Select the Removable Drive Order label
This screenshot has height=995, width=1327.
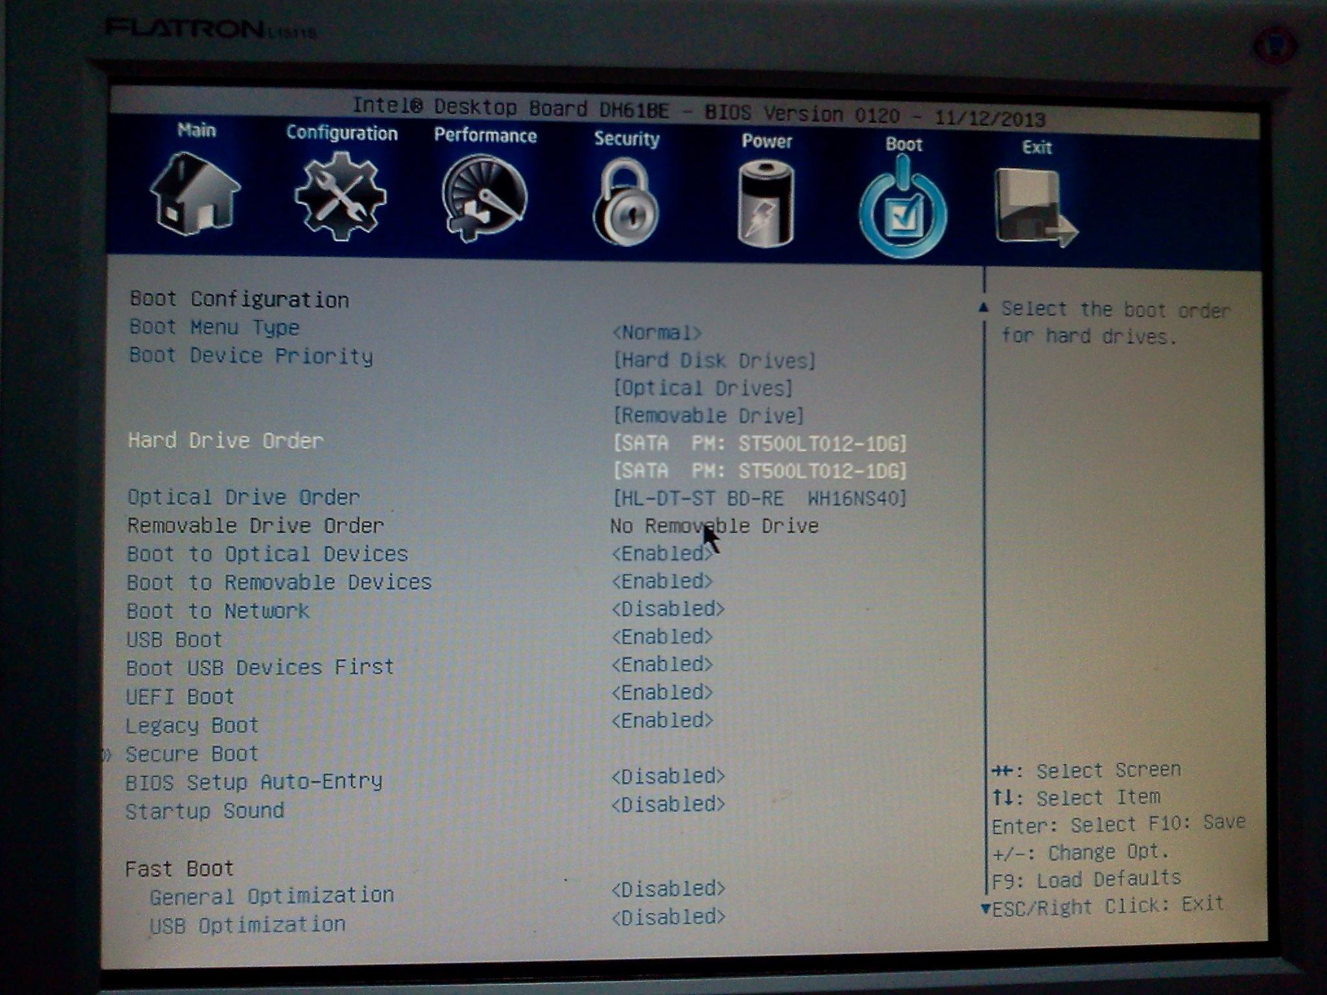pos(256,525)
